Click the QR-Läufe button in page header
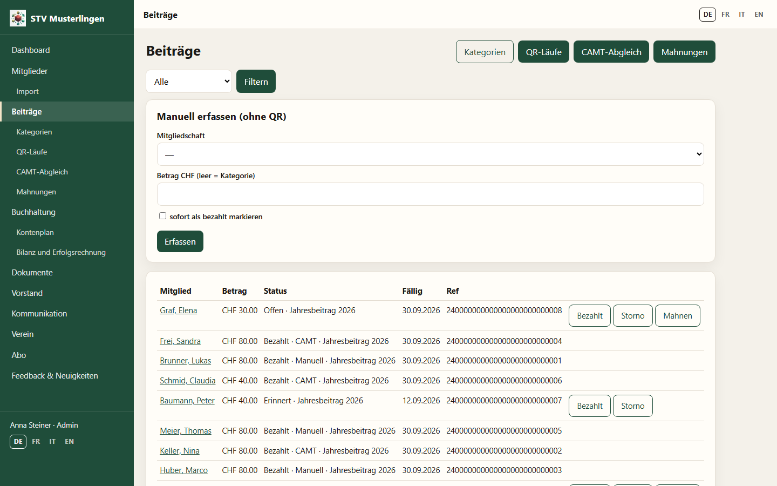The image size is (777, 486). coord(543,52)
